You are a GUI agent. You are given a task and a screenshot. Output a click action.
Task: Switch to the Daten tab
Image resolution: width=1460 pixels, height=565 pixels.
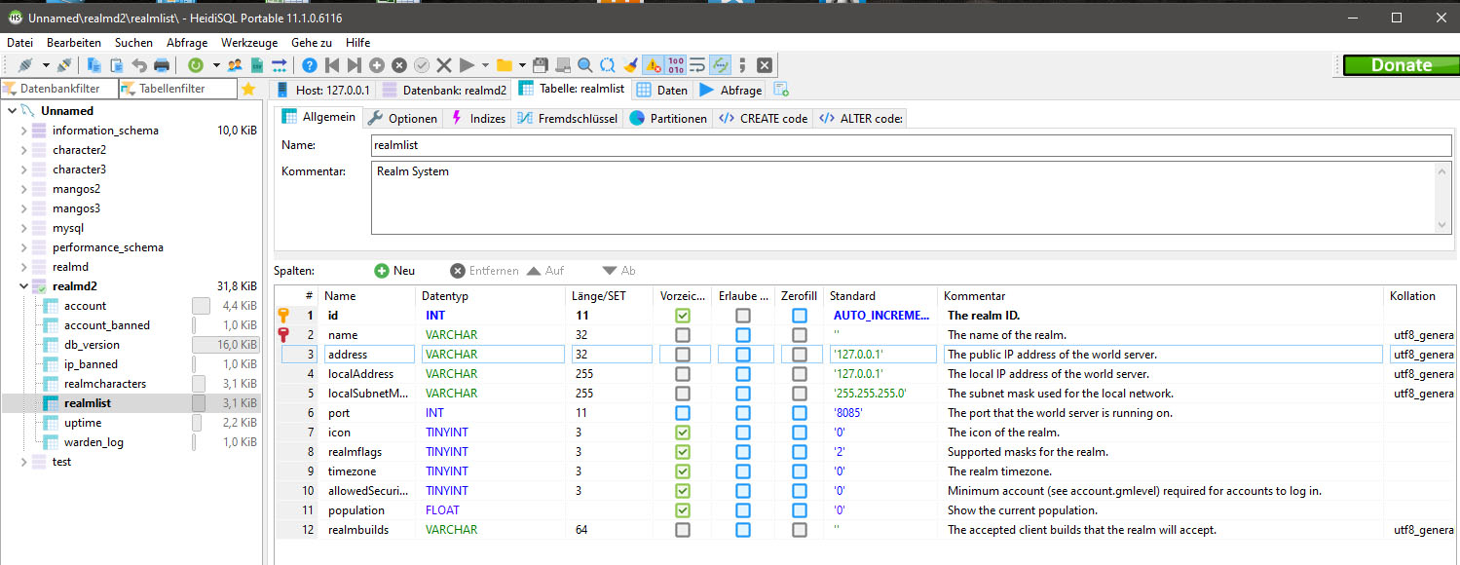click(661, 90)
